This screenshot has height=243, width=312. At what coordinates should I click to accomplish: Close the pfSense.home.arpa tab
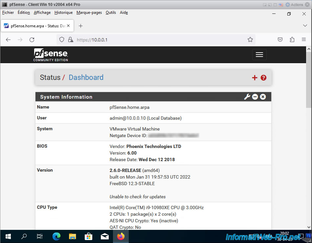[68, 26]
